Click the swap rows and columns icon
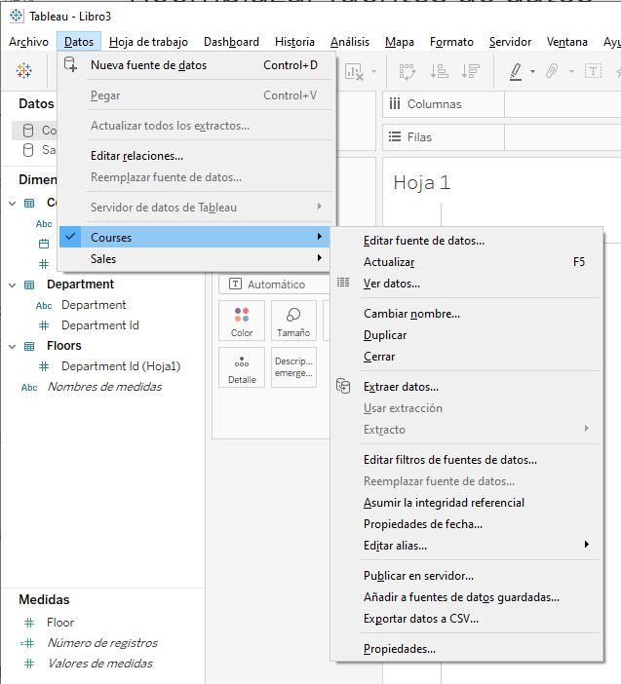Screen dimensions: 621x684 tap(408, 71)
